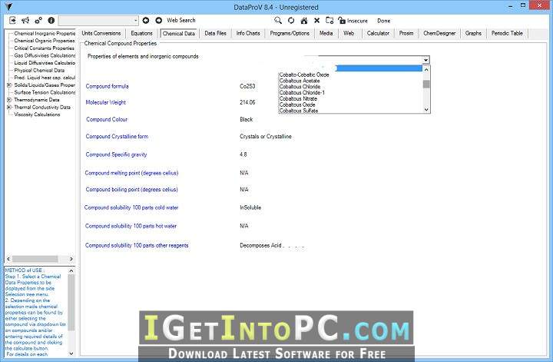This screenshot has height=362, width=553.
Task: Open Programs/Options tab
Action: click(x=290, y=33)
